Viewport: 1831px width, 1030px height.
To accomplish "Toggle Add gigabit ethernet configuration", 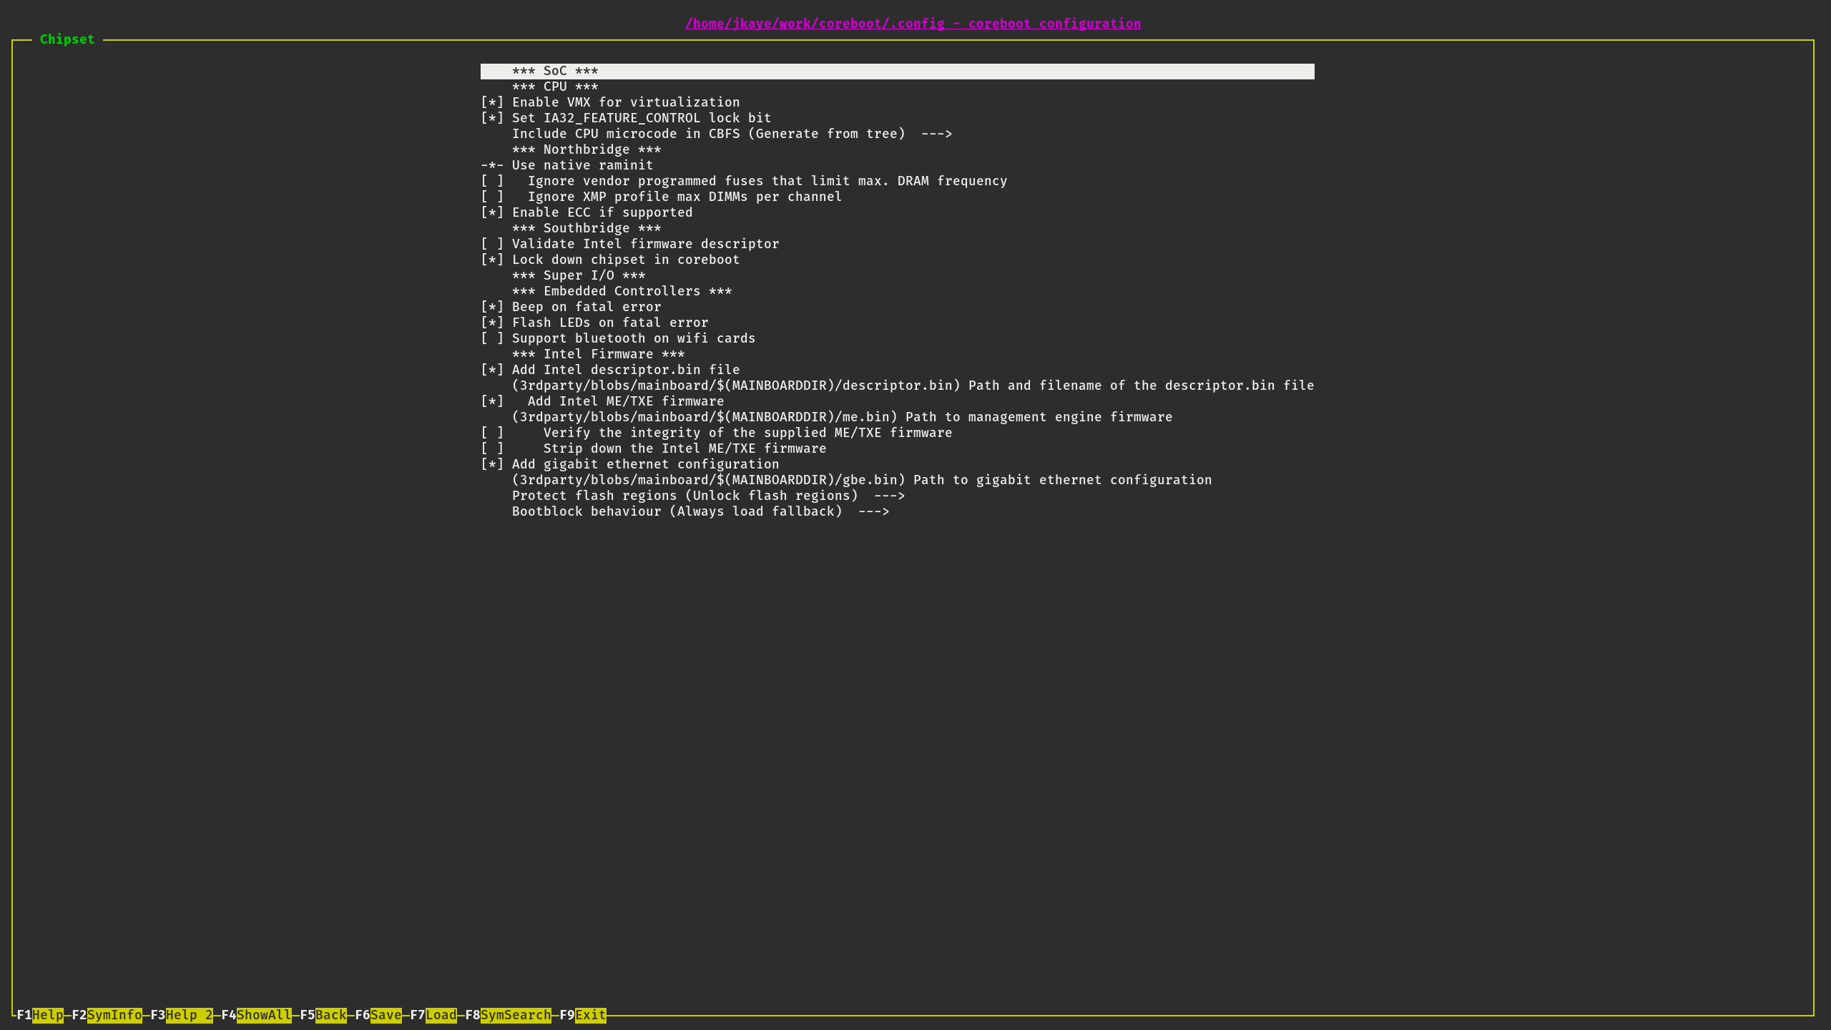I will pos(492,464).
